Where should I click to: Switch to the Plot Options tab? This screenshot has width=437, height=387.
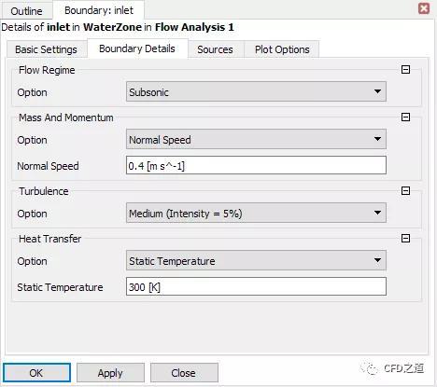[x=282, y=49]
